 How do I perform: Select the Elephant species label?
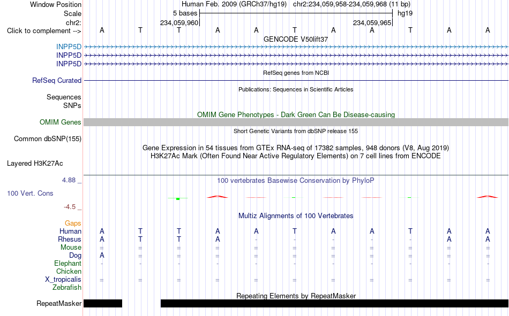(68, 263)
